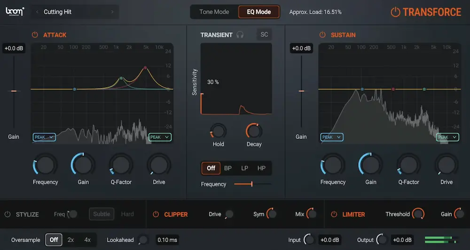
Task: Open the Sustain right PEAK filter dropdown
Action: [447, 137]
